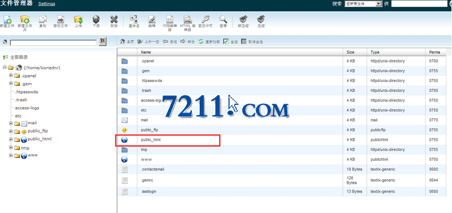
Task: Select access-logs in the folder tree
Action: coord(27,108)
